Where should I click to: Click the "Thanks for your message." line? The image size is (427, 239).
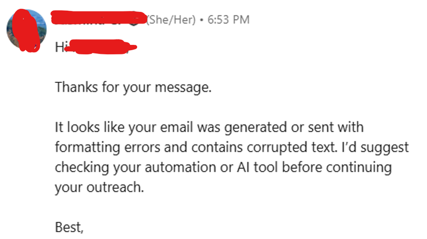tap(133, 88)
